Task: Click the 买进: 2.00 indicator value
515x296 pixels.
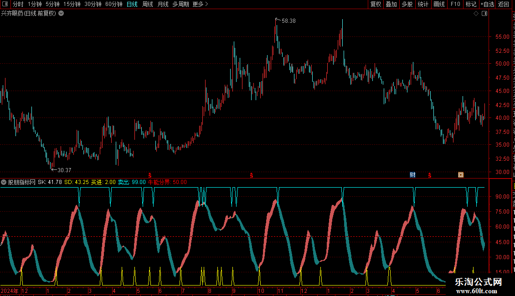Action: (103, 182)
